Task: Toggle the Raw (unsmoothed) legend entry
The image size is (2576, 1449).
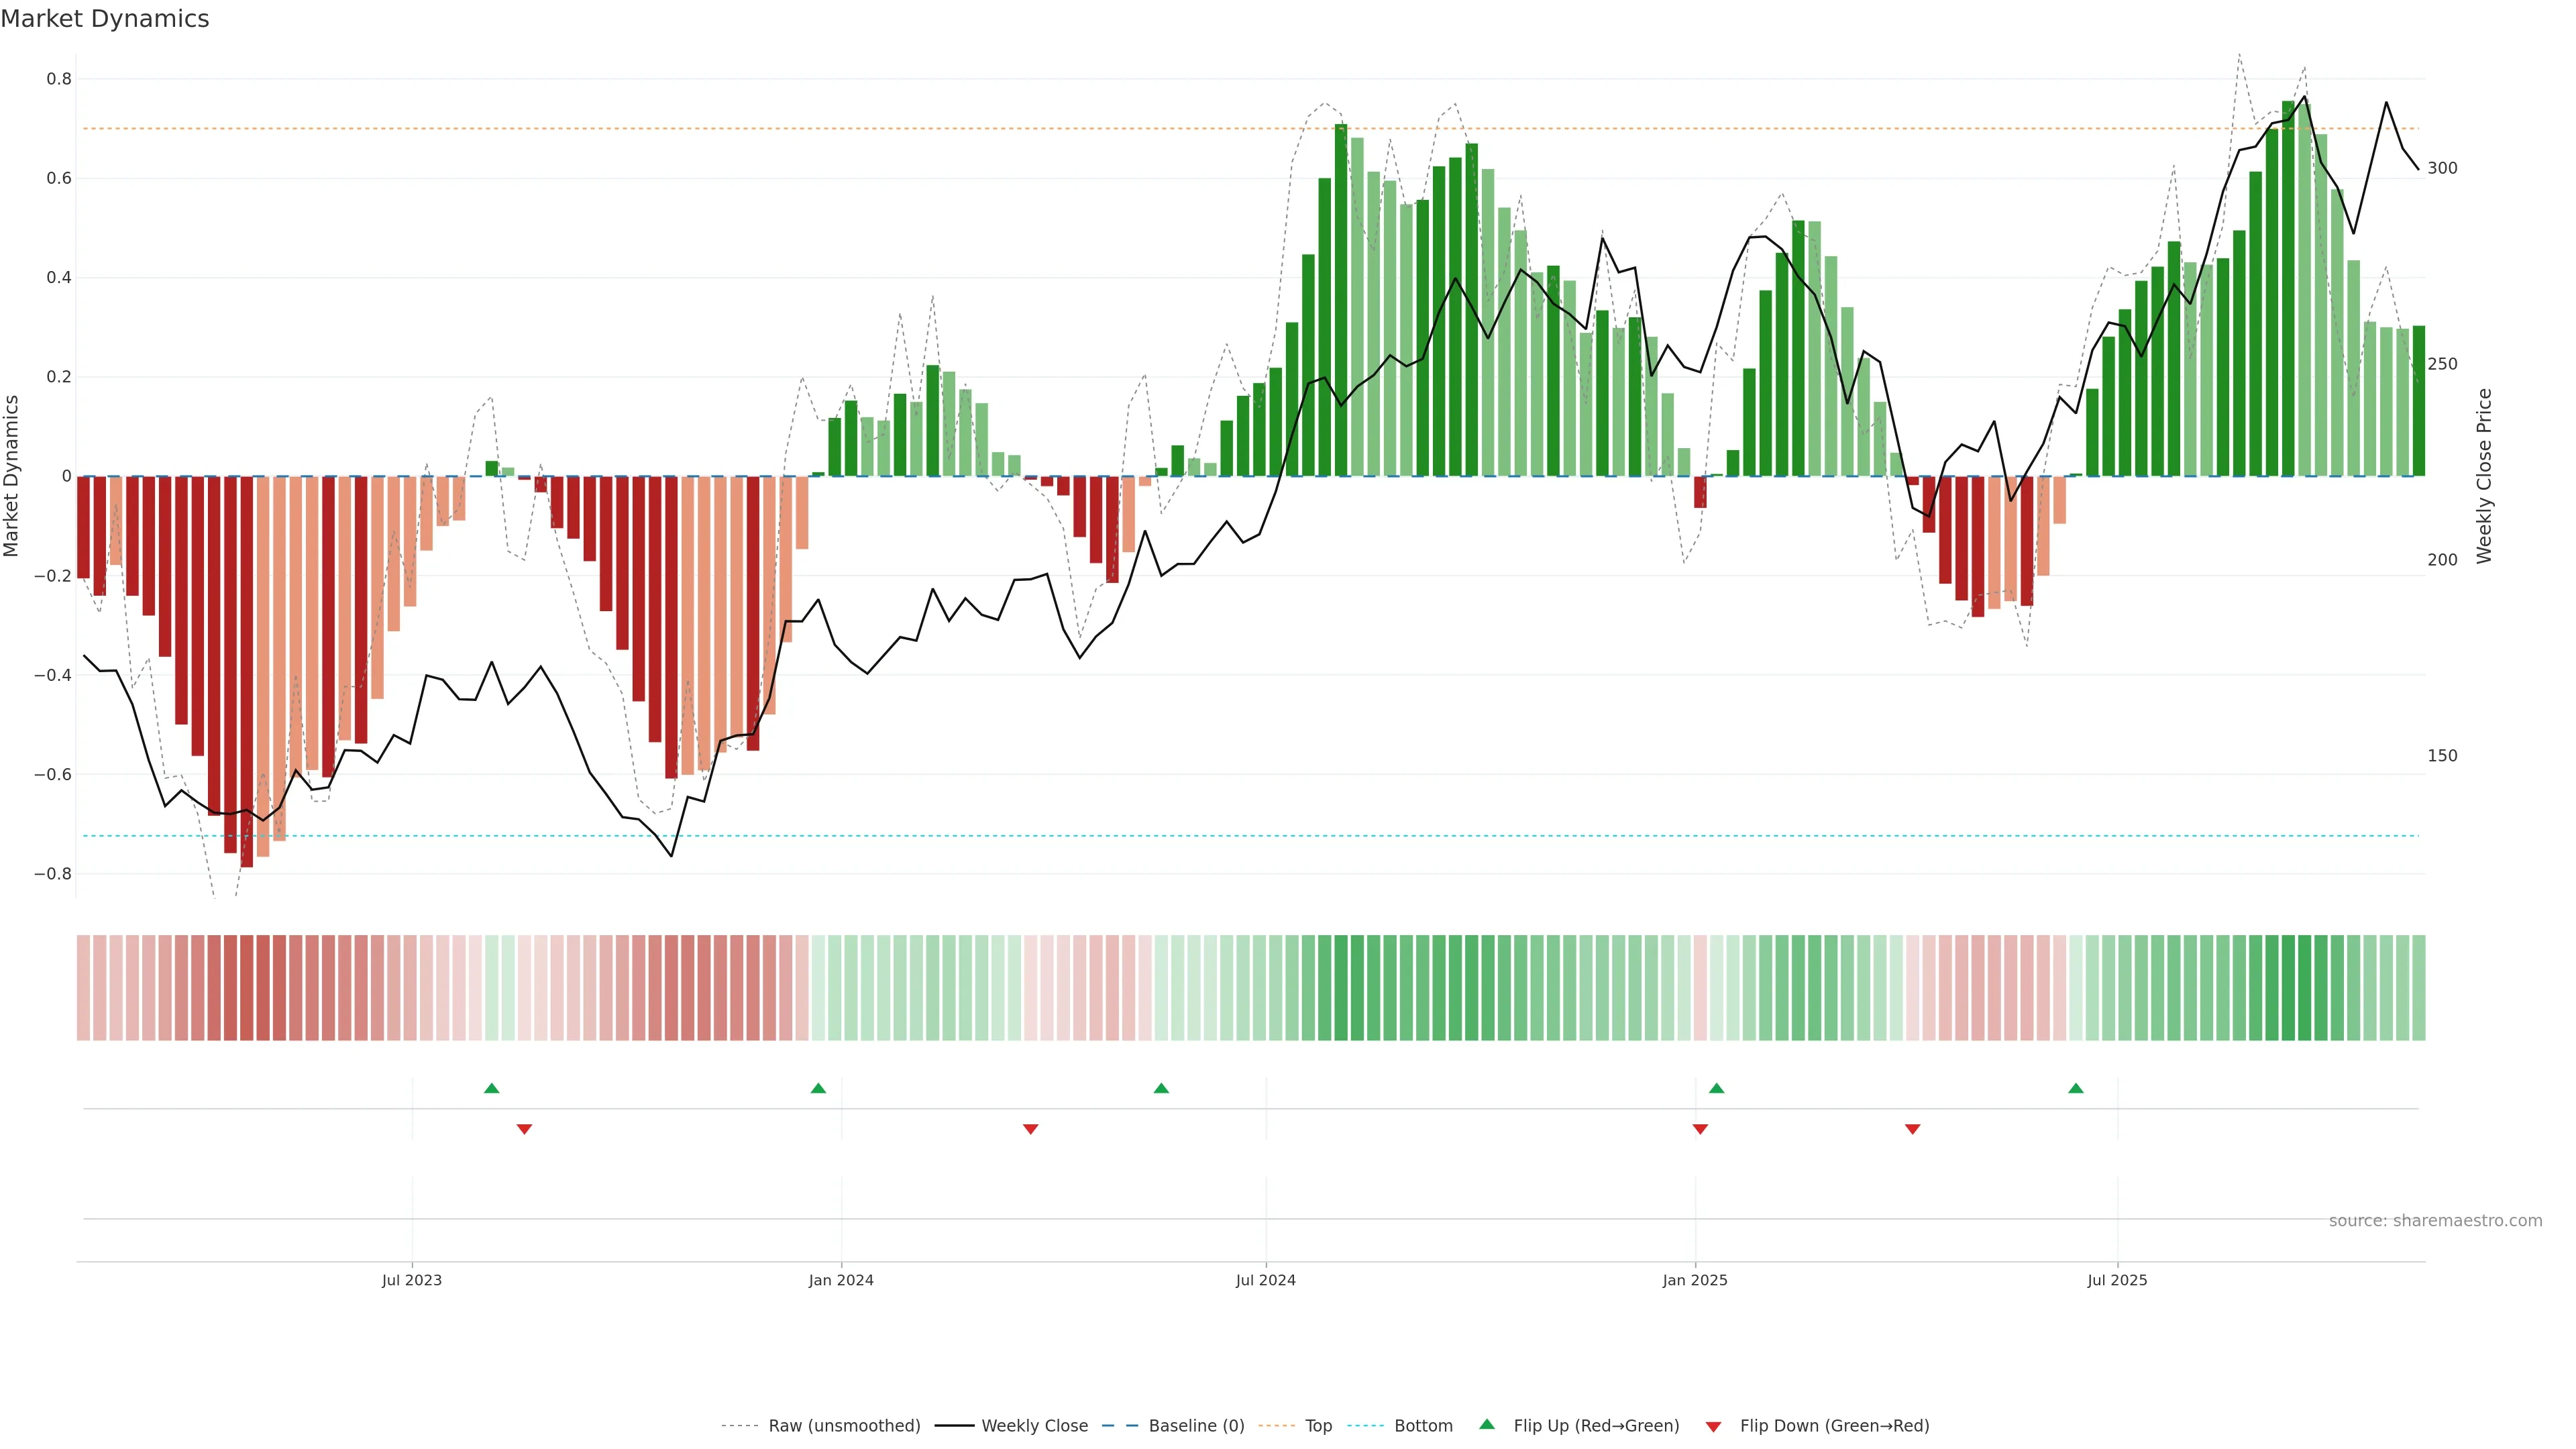Action: click(x=843, y=1426)
